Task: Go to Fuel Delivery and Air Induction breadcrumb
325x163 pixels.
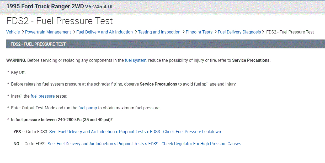Action: 104,32
